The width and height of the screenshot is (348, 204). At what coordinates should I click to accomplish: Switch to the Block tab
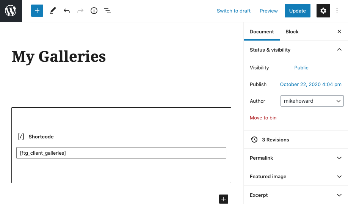coord(292,31)
